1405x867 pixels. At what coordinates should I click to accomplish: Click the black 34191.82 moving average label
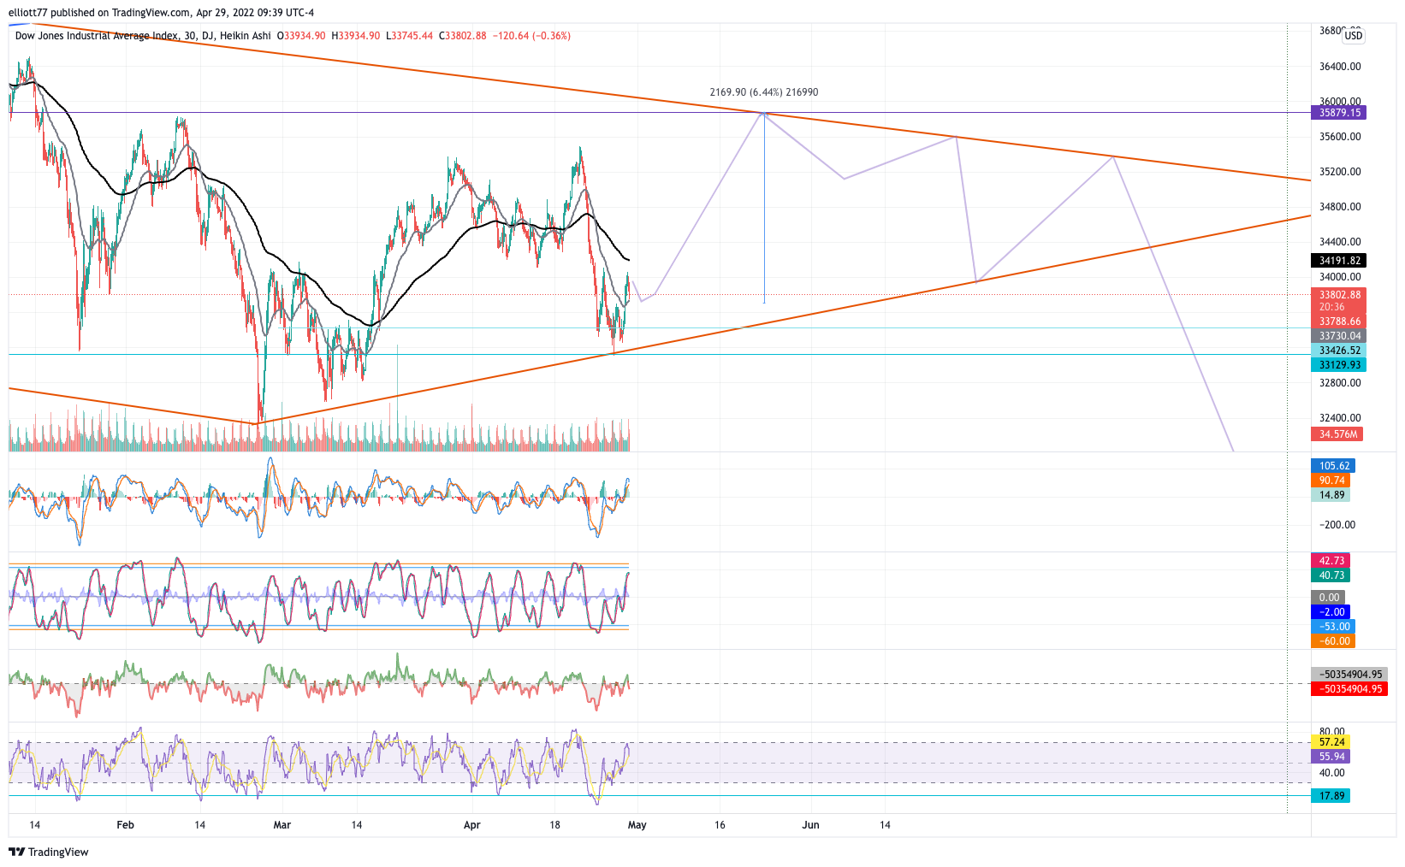click(x=1339, y=261)
